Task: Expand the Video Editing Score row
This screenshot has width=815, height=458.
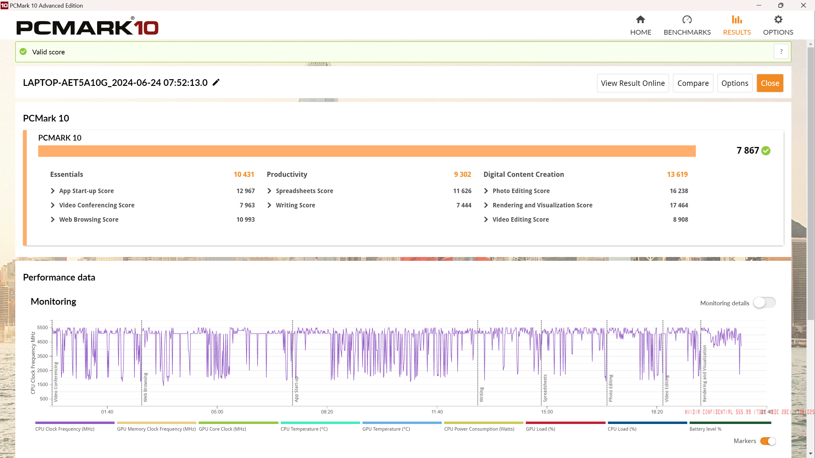Action: tap(586, 219)
